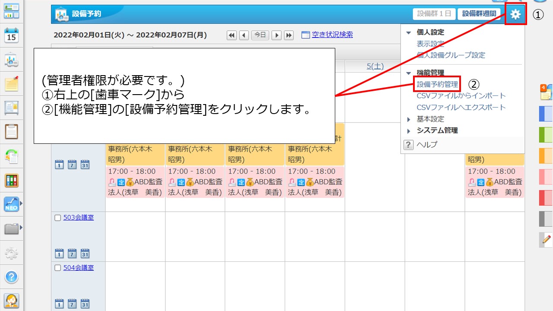553x311 pixels.
Task: Click the pencil edit icon on right edge
Action: pos(547,239)
